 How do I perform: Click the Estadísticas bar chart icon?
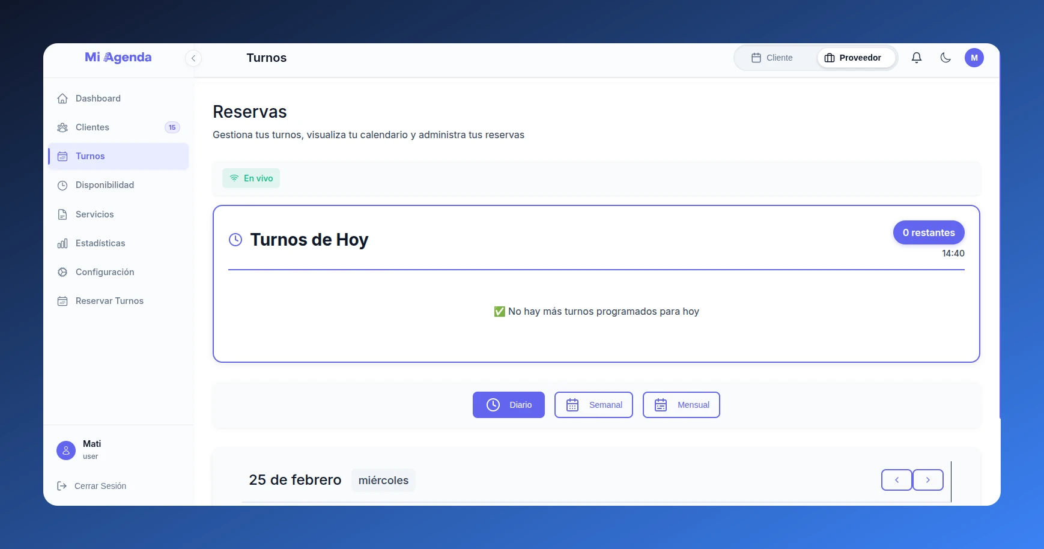pos(62,243)
